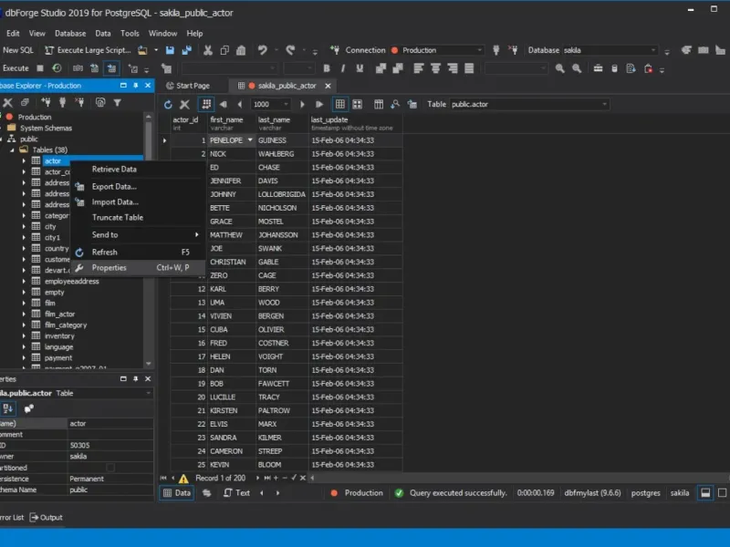Viewport: 730px width, 547px height.
Task: Go to previous record in grid navigation
Action: 240,104
